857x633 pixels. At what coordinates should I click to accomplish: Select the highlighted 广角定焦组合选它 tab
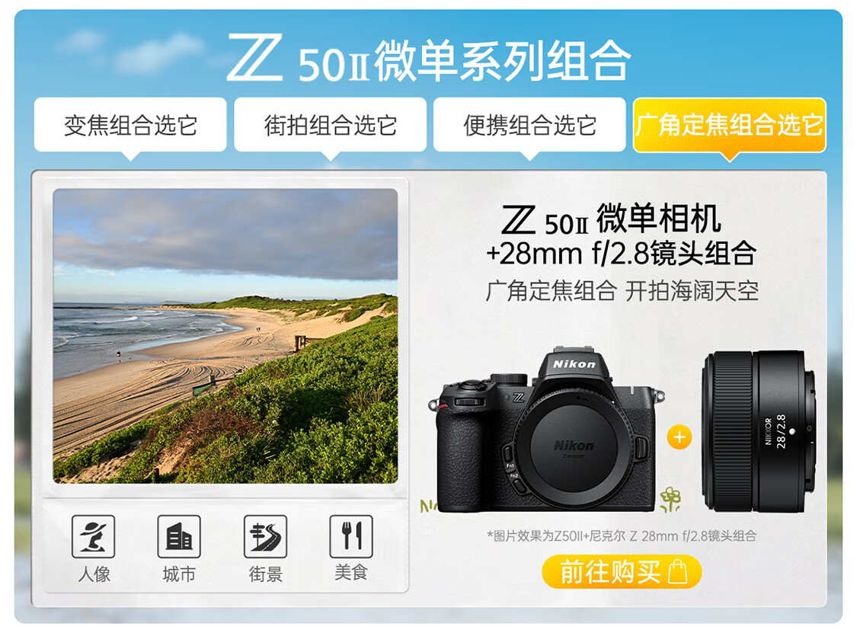(730, 125)
